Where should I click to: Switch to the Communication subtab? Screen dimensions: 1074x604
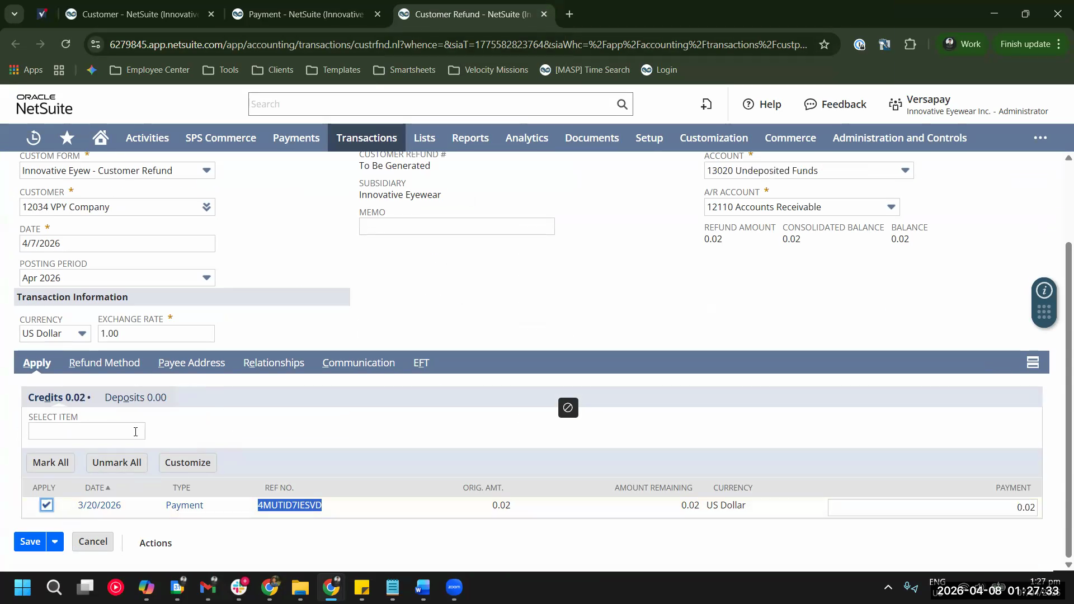(x=359, y=362)
